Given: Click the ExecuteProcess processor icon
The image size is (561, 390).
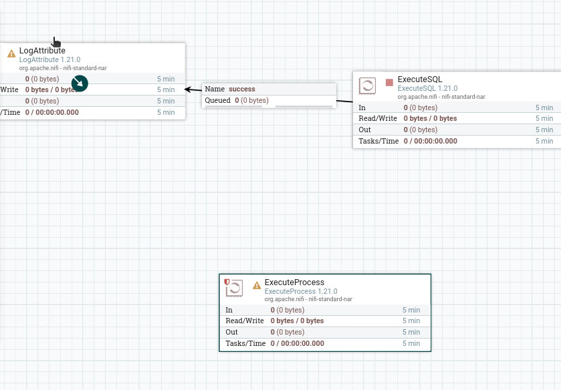Looking at the screenshot, I should coord(235,288).
